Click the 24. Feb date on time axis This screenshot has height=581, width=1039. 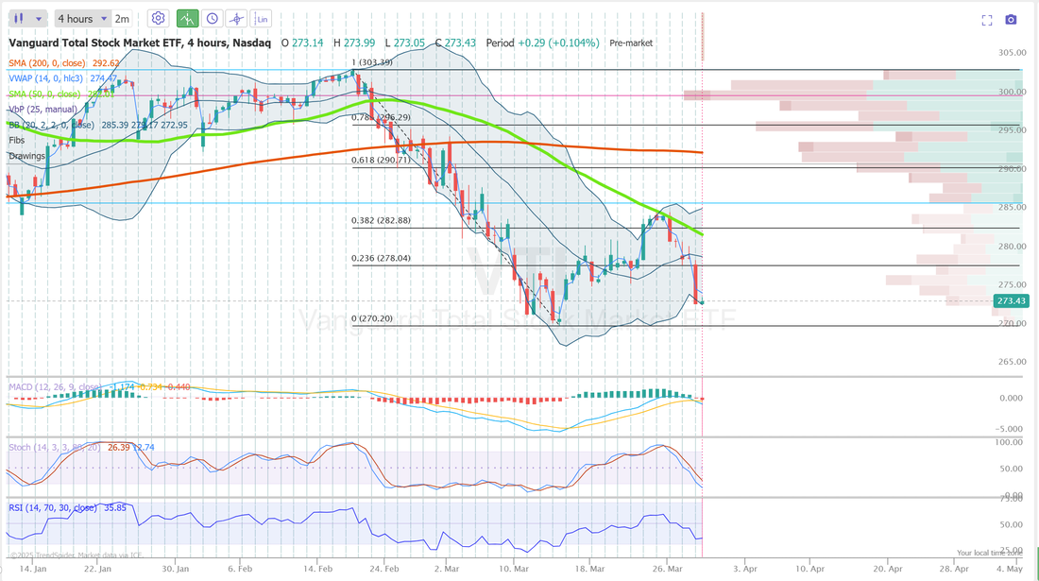pyautogui.click(x=384, y=569)
